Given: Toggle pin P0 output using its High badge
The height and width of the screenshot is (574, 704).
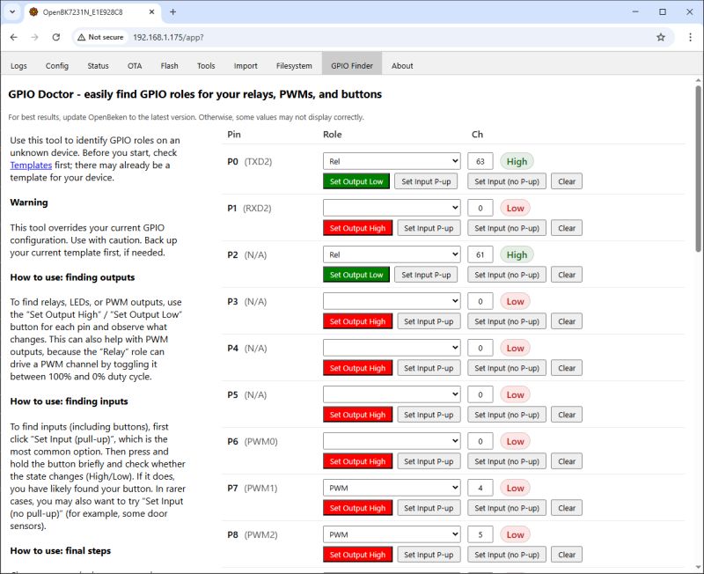Looking at the screenshot, I should pos(517,161).
